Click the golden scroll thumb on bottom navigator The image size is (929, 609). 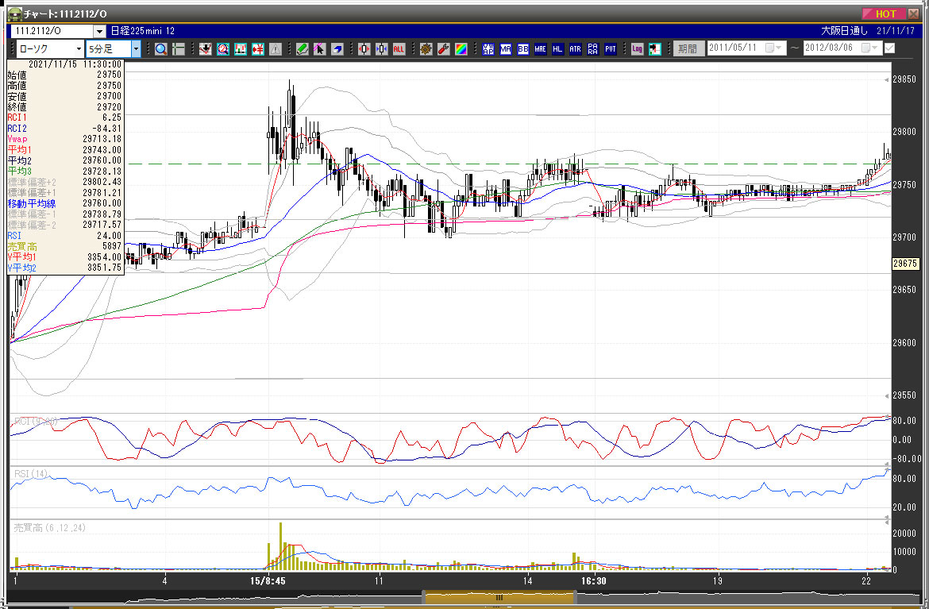(x=499, y=598)
